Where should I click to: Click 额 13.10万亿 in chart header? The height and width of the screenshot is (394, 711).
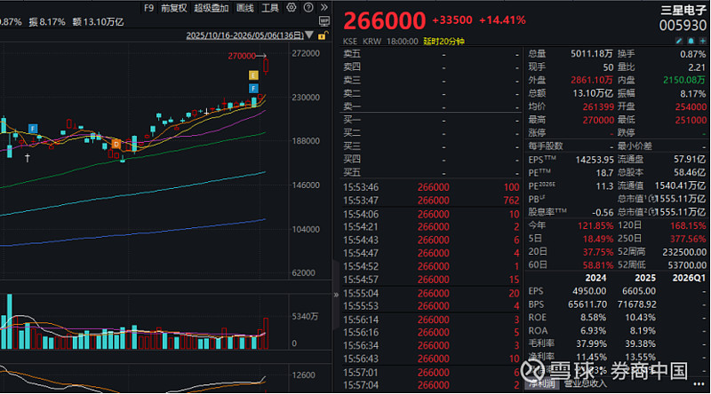click(x=98, y=21)
